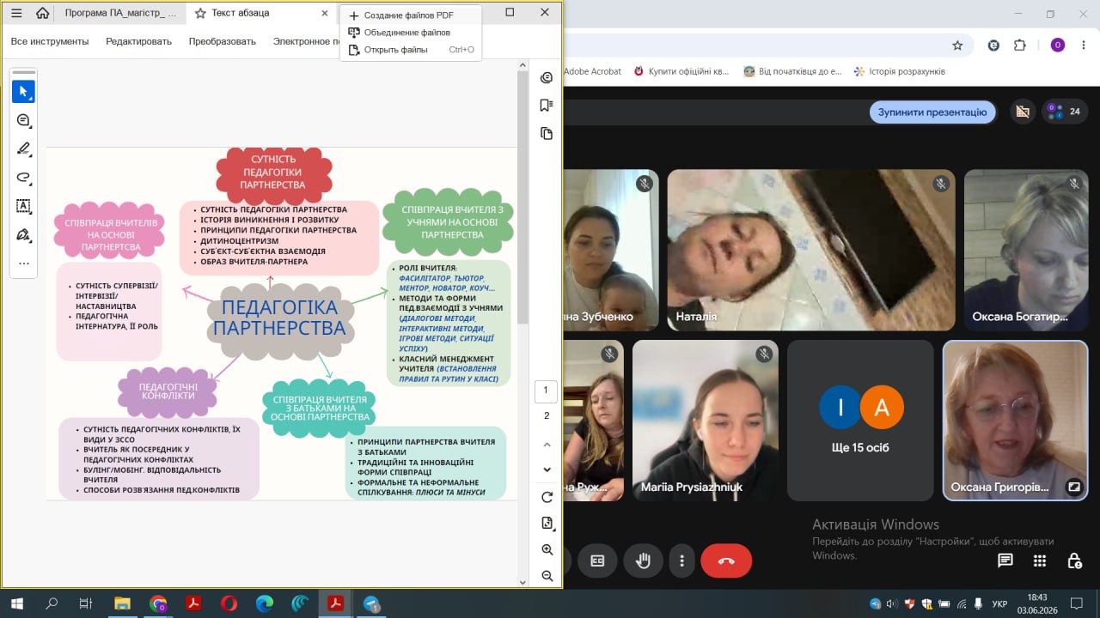Open Meet host controls lock icon
1100x618 pixels.
point(1074,561)
